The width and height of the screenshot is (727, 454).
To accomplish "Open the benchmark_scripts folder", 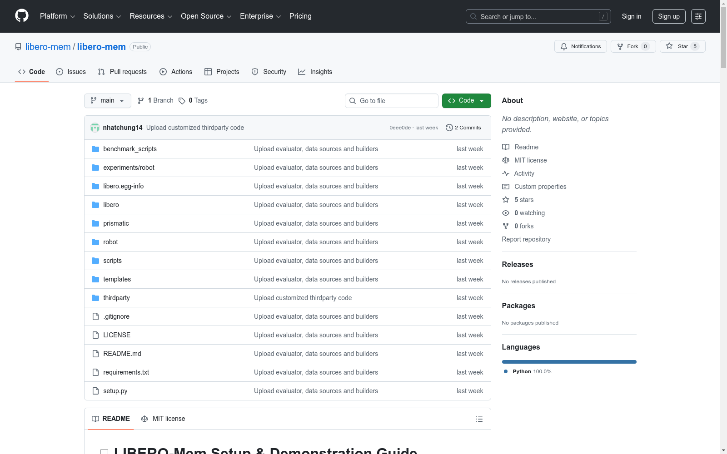I will (130, 149).
